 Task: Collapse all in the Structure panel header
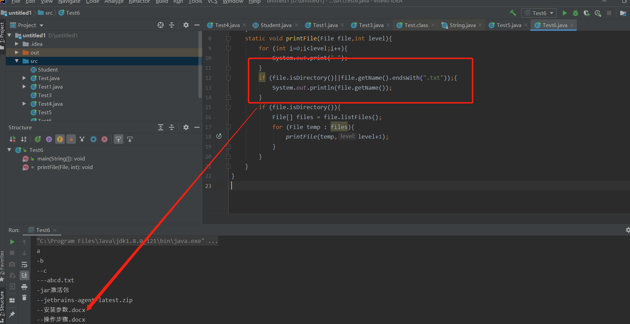tap(172, 127)
